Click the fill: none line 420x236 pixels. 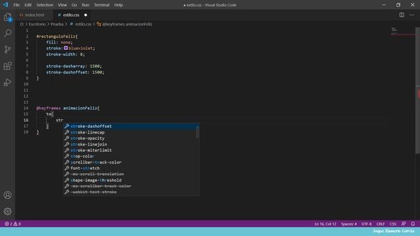(59, 42)
